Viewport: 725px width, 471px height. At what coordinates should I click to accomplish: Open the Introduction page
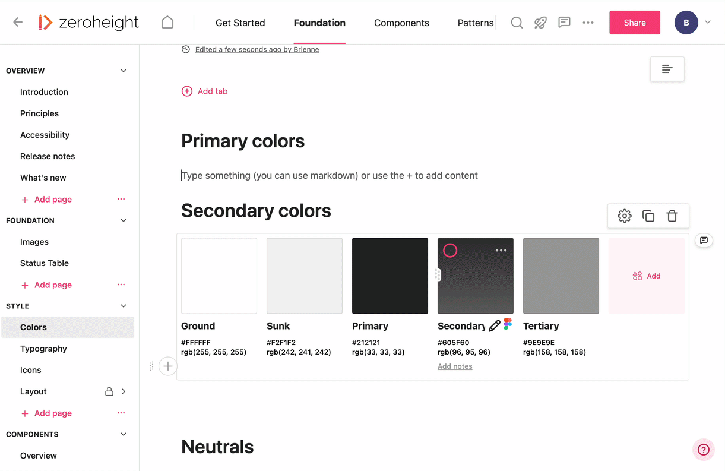(44, 92)
